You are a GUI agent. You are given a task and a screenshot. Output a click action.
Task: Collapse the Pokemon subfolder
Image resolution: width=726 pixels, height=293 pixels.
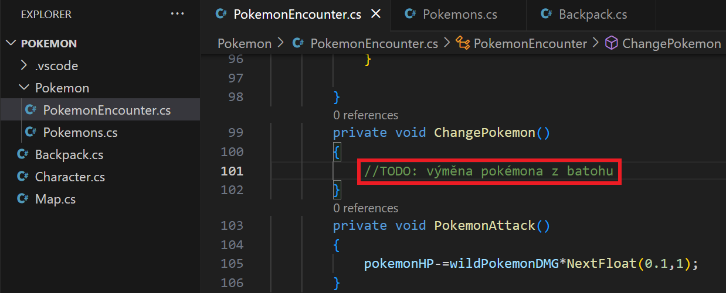[24, 88]
